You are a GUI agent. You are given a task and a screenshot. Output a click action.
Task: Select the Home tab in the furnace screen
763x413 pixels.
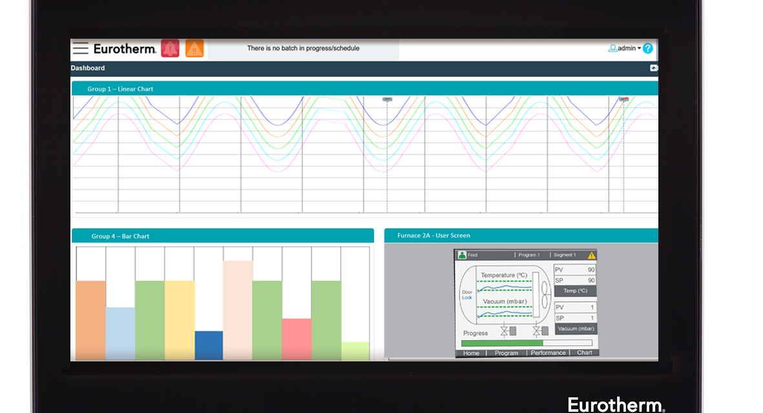coord(471,352)
